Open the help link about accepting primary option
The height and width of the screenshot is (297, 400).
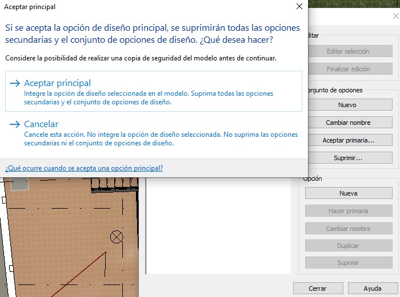84,168
